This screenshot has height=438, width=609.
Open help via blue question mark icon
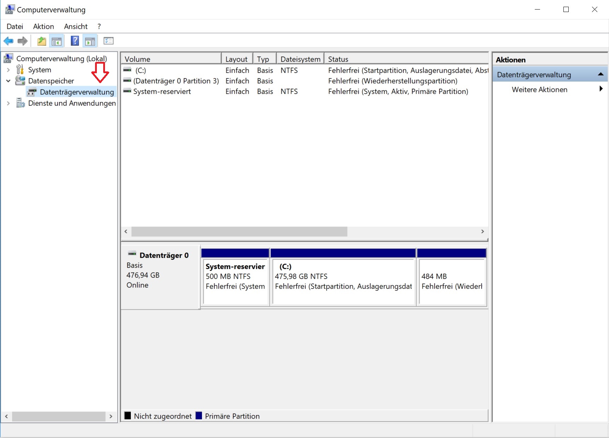click(x=75, y=41)
